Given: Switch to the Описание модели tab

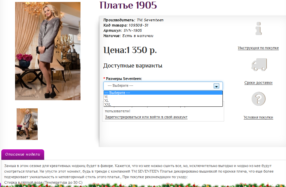Looking at the screenshot, I should [x=23, y=155].
